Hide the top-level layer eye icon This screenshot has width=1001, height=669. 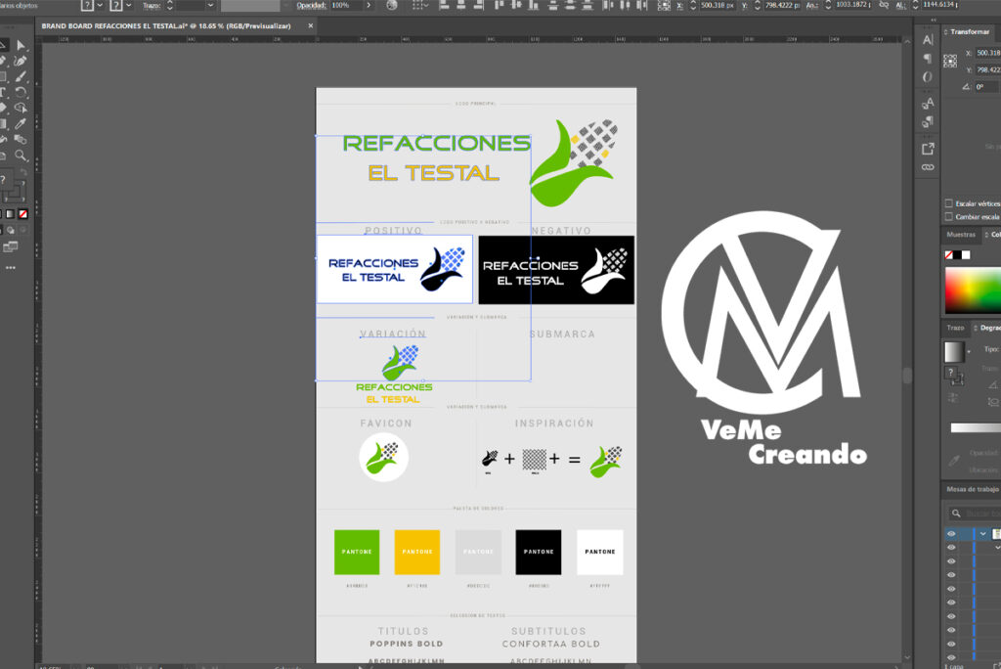coord(951,534)
